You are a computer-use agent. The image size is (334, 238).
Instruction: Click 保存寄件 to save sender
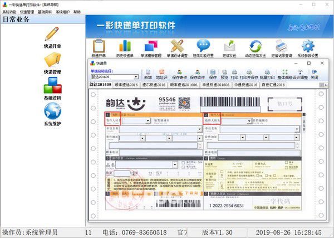click(179, 75)
